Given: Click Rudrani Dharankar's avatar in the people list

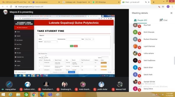Looking at the screenshot, I should click(135, 39).
